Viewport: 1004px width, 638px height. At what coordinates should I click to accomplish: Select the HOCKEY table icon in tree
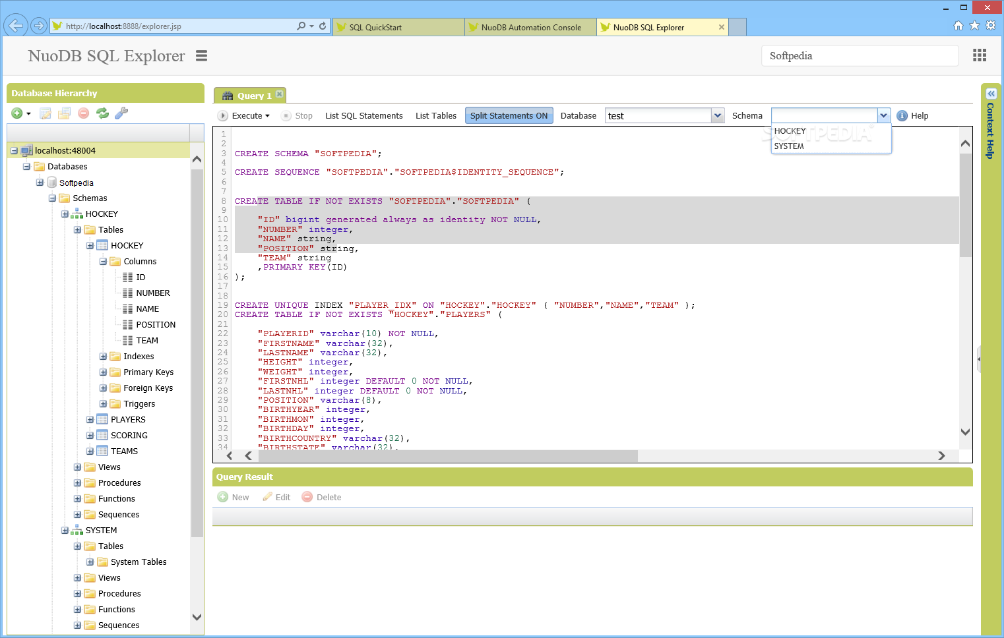coord(102,246)
